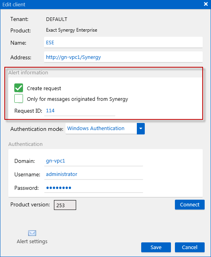The image size is (211, 257).
Task: Click the Tenant: label
Action: coord(19,19)
